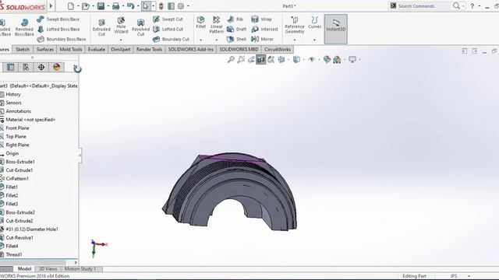This screenshot has height=280, width=499.
Task: Select the Swept Cut tool
Action: [x=168, y=19]
